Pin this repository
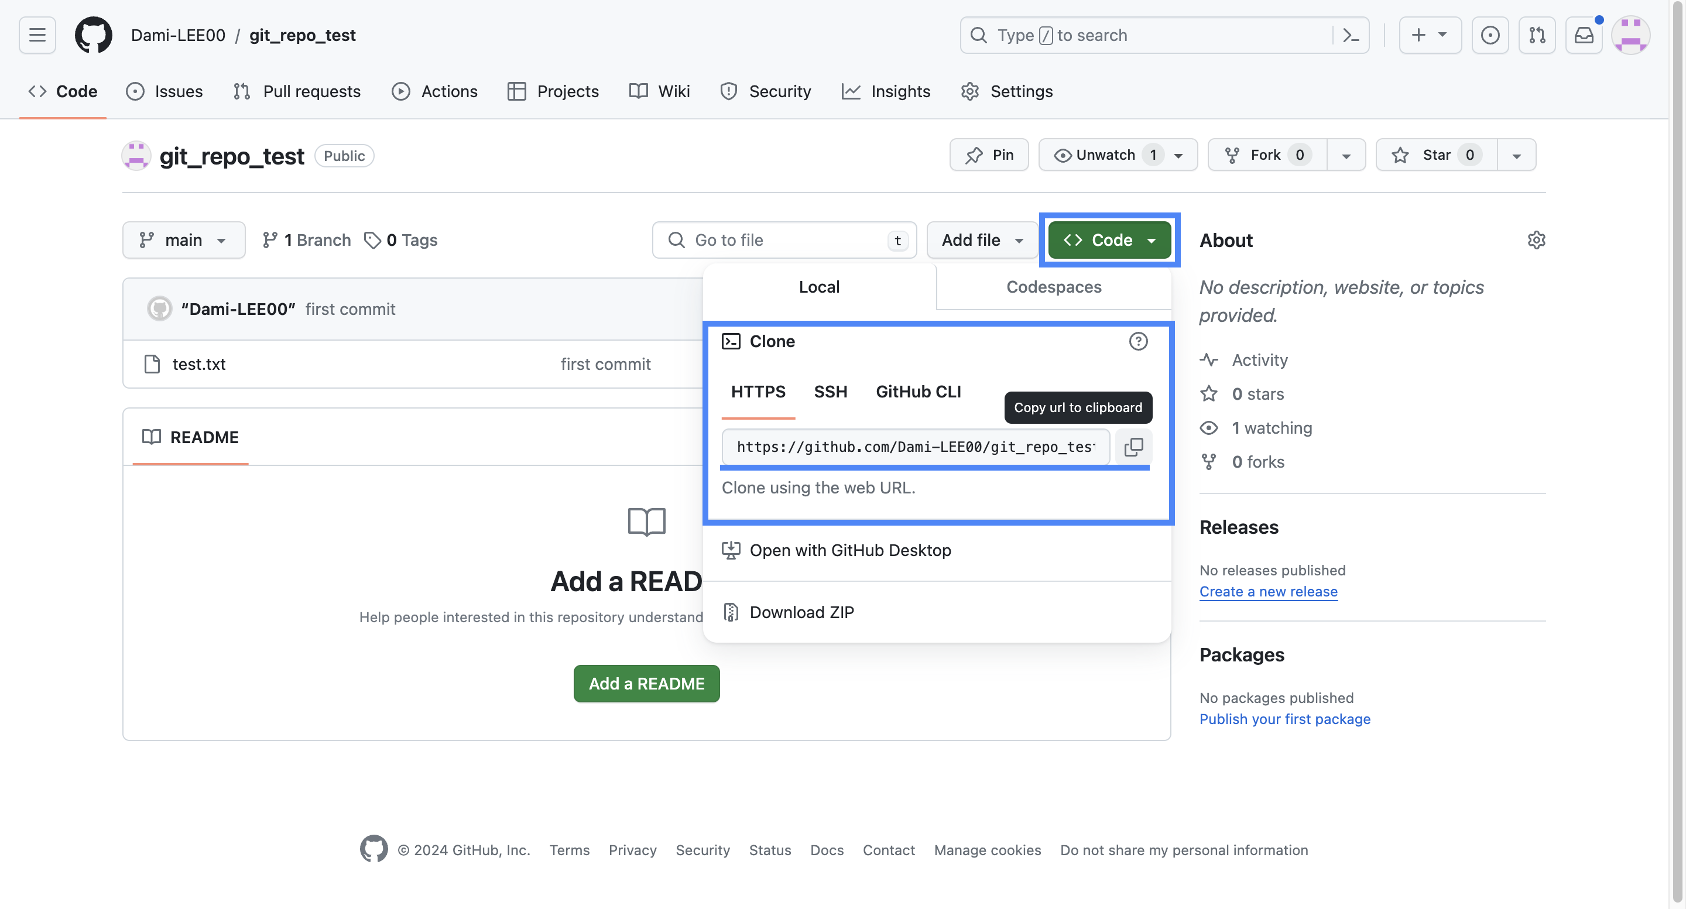Image resolution: width=1686 pixels, height=909 pixels. 989,155
